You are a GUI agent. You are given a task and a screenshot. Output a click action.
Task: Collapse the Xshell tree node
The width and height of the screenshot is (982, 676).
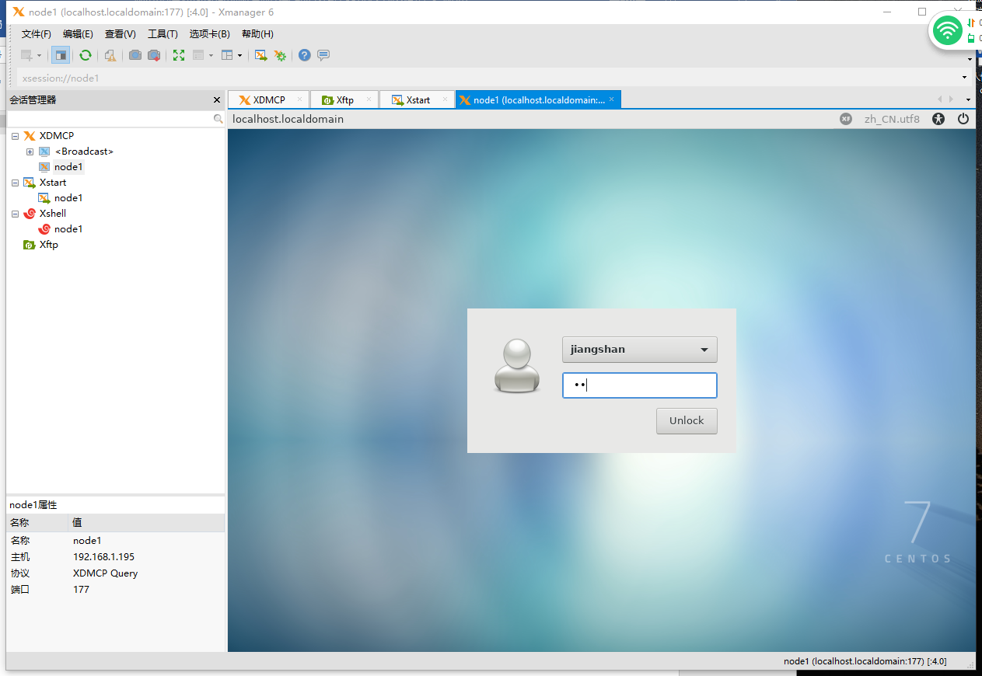tap(15, 214)
